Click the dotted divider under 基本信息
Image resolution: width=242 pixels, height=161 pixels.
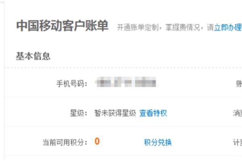[x=123, y=68]
